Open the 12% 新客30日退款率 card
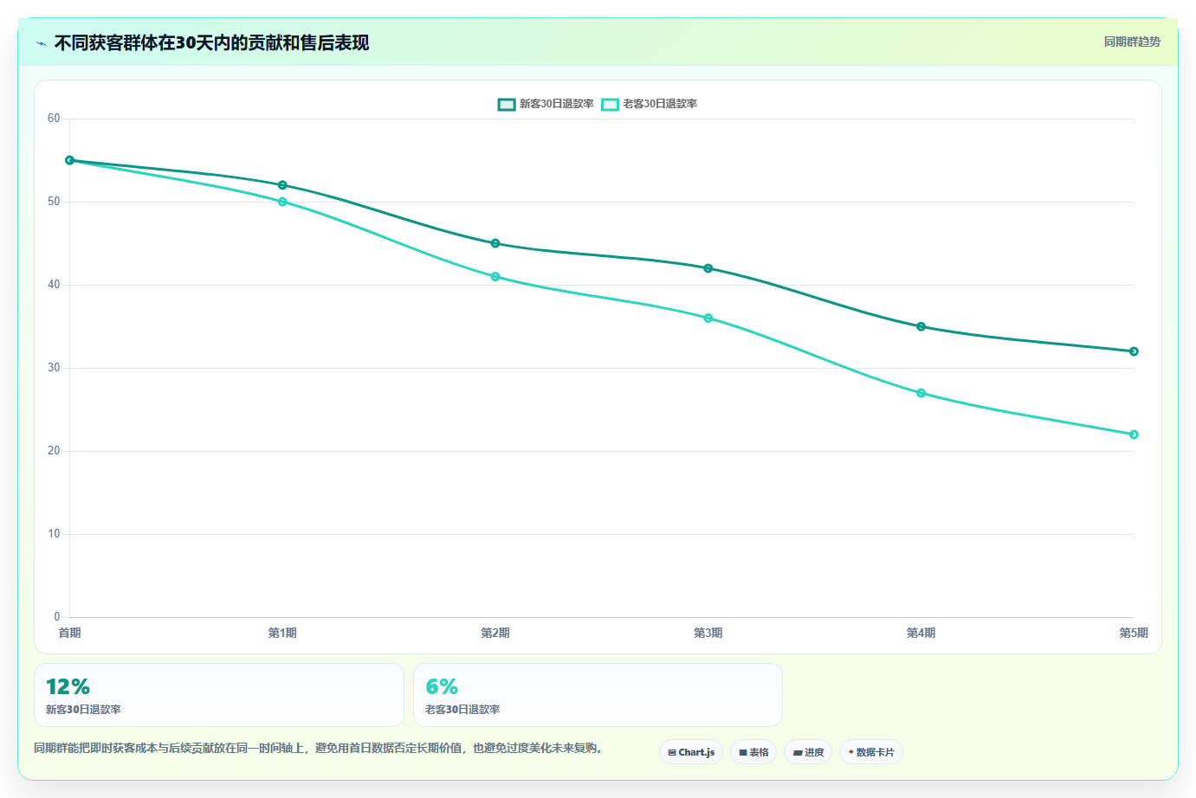This screenshot has height=798, width=1196. pos(219,695)
